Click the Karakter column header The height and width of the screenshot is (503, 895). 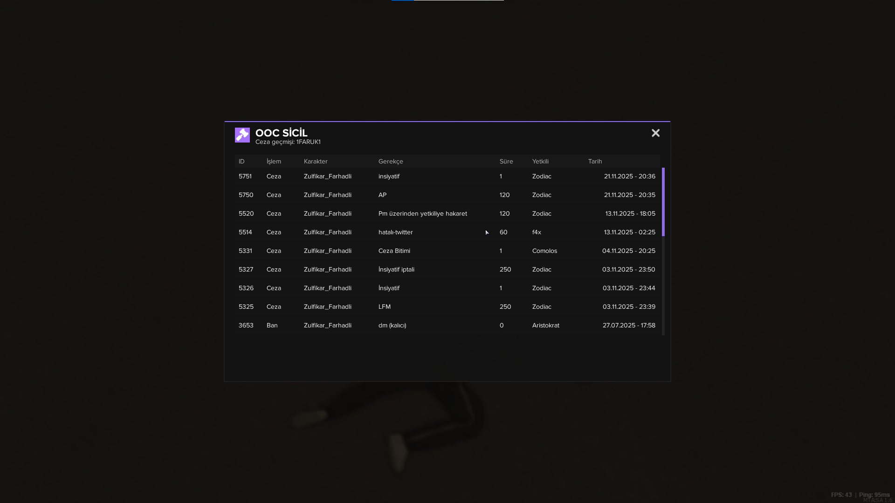pos(316,162)
